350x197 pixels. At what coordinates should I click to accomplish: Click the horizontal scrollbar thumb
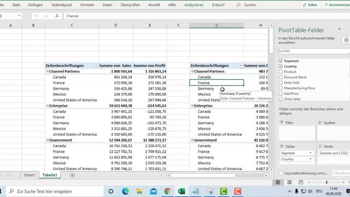click(x=203, y=175)
